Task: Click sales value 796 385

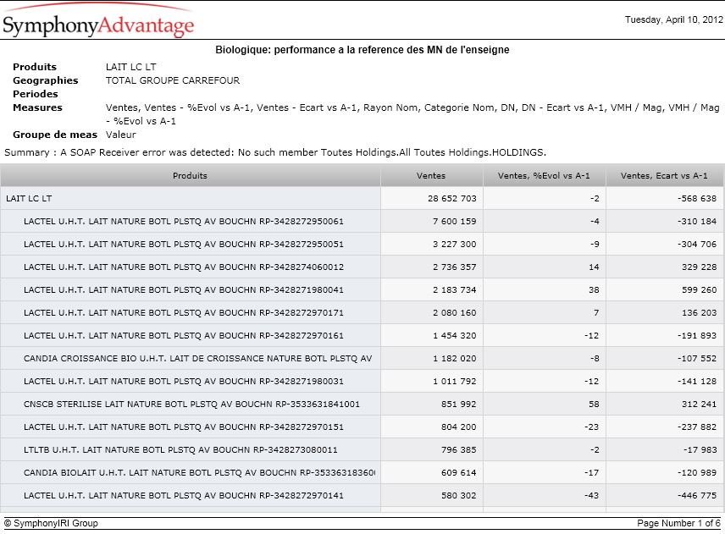Action: (458, 450)
